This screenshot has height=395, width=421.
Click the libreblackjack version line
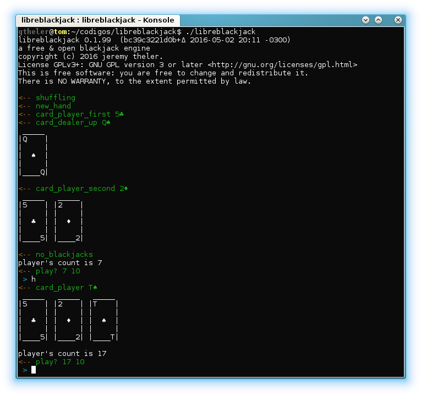155,40
